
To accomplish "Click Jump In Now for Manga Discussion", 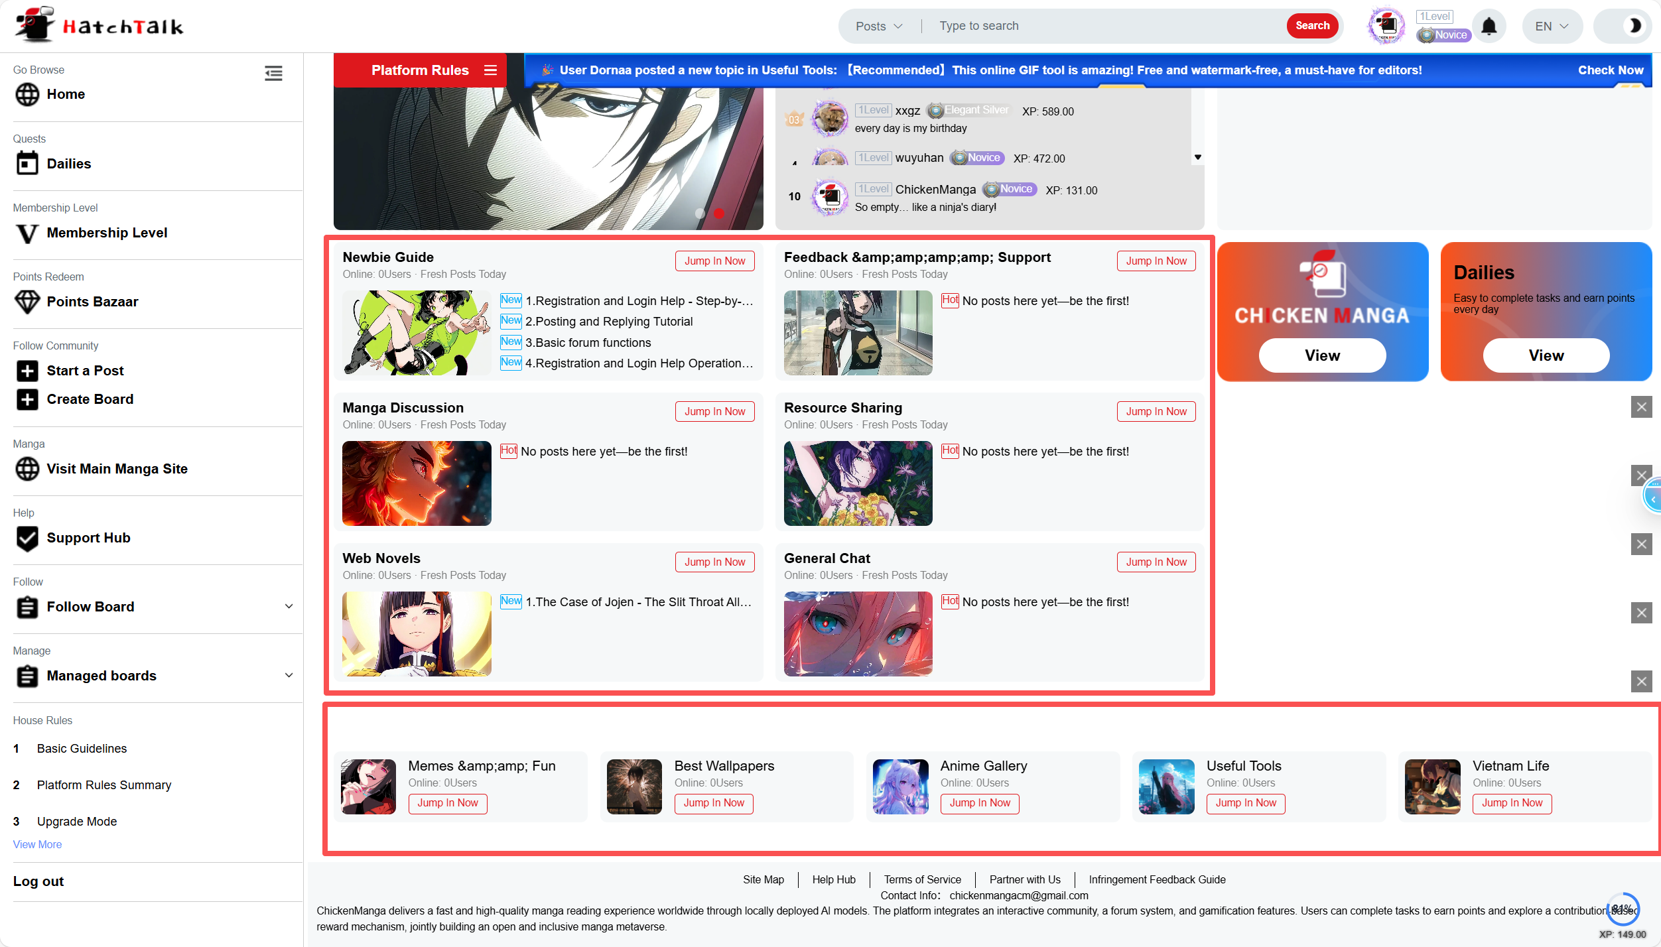I will pos(714,411).
